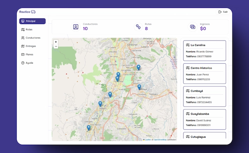
Task: Zoom in the map with plus button
Action: [56, 42]
